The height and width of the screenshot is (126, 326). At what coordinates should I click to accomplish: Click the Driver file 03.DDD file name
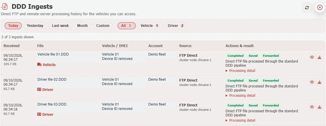click(x=52, y=104)
